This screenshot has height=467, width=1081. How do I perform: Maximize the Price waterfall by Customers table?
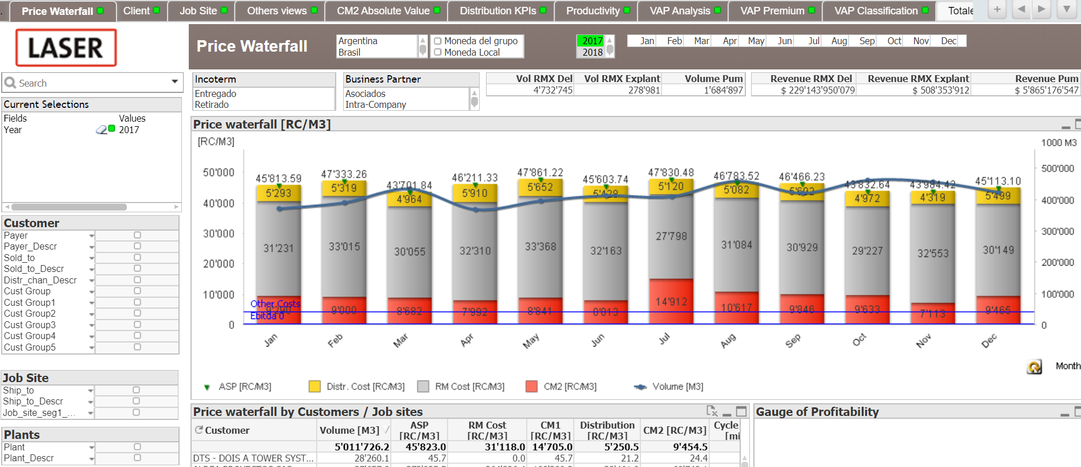pos(741,411)
